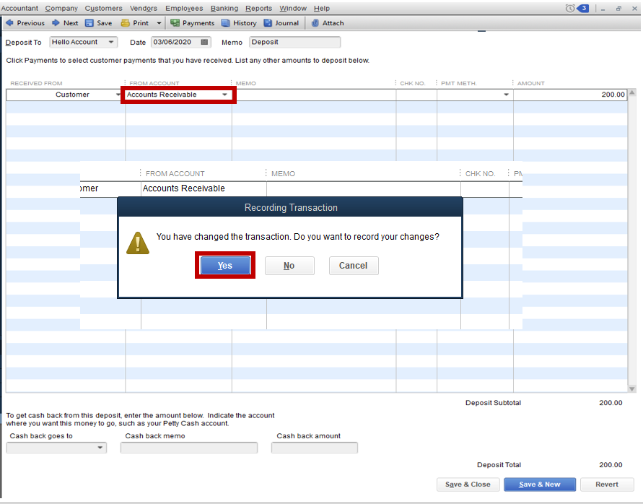Open the Banking menu

click(x=224, y=8)
